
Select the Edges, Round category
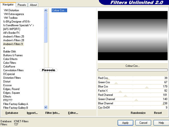pos(11,89)
